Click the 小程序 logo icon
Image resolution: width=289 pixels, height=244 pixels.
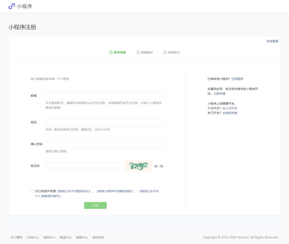coord(12,6)
